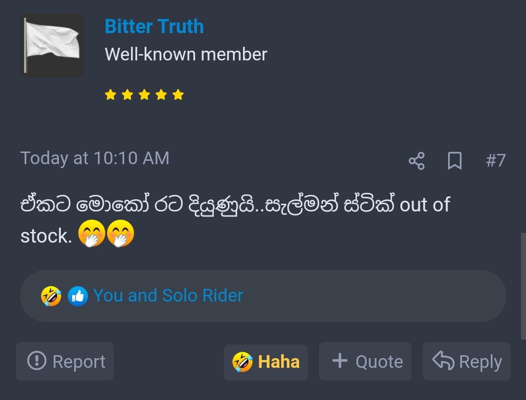
Task: Quote this post with the Quote button
Action: (x=365, y=362)
